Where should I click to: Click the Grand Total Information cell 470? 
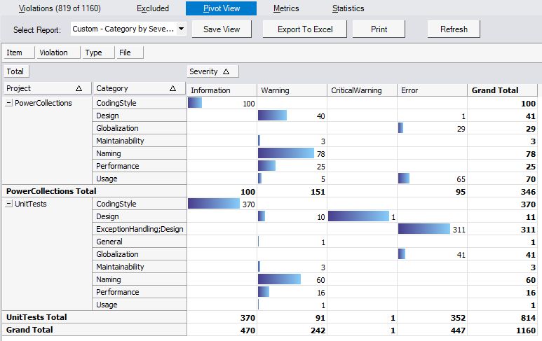pos(222,330)
